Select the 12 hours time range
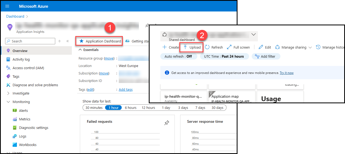This screenshot has width=345, height=154. [x=148, y=108]
